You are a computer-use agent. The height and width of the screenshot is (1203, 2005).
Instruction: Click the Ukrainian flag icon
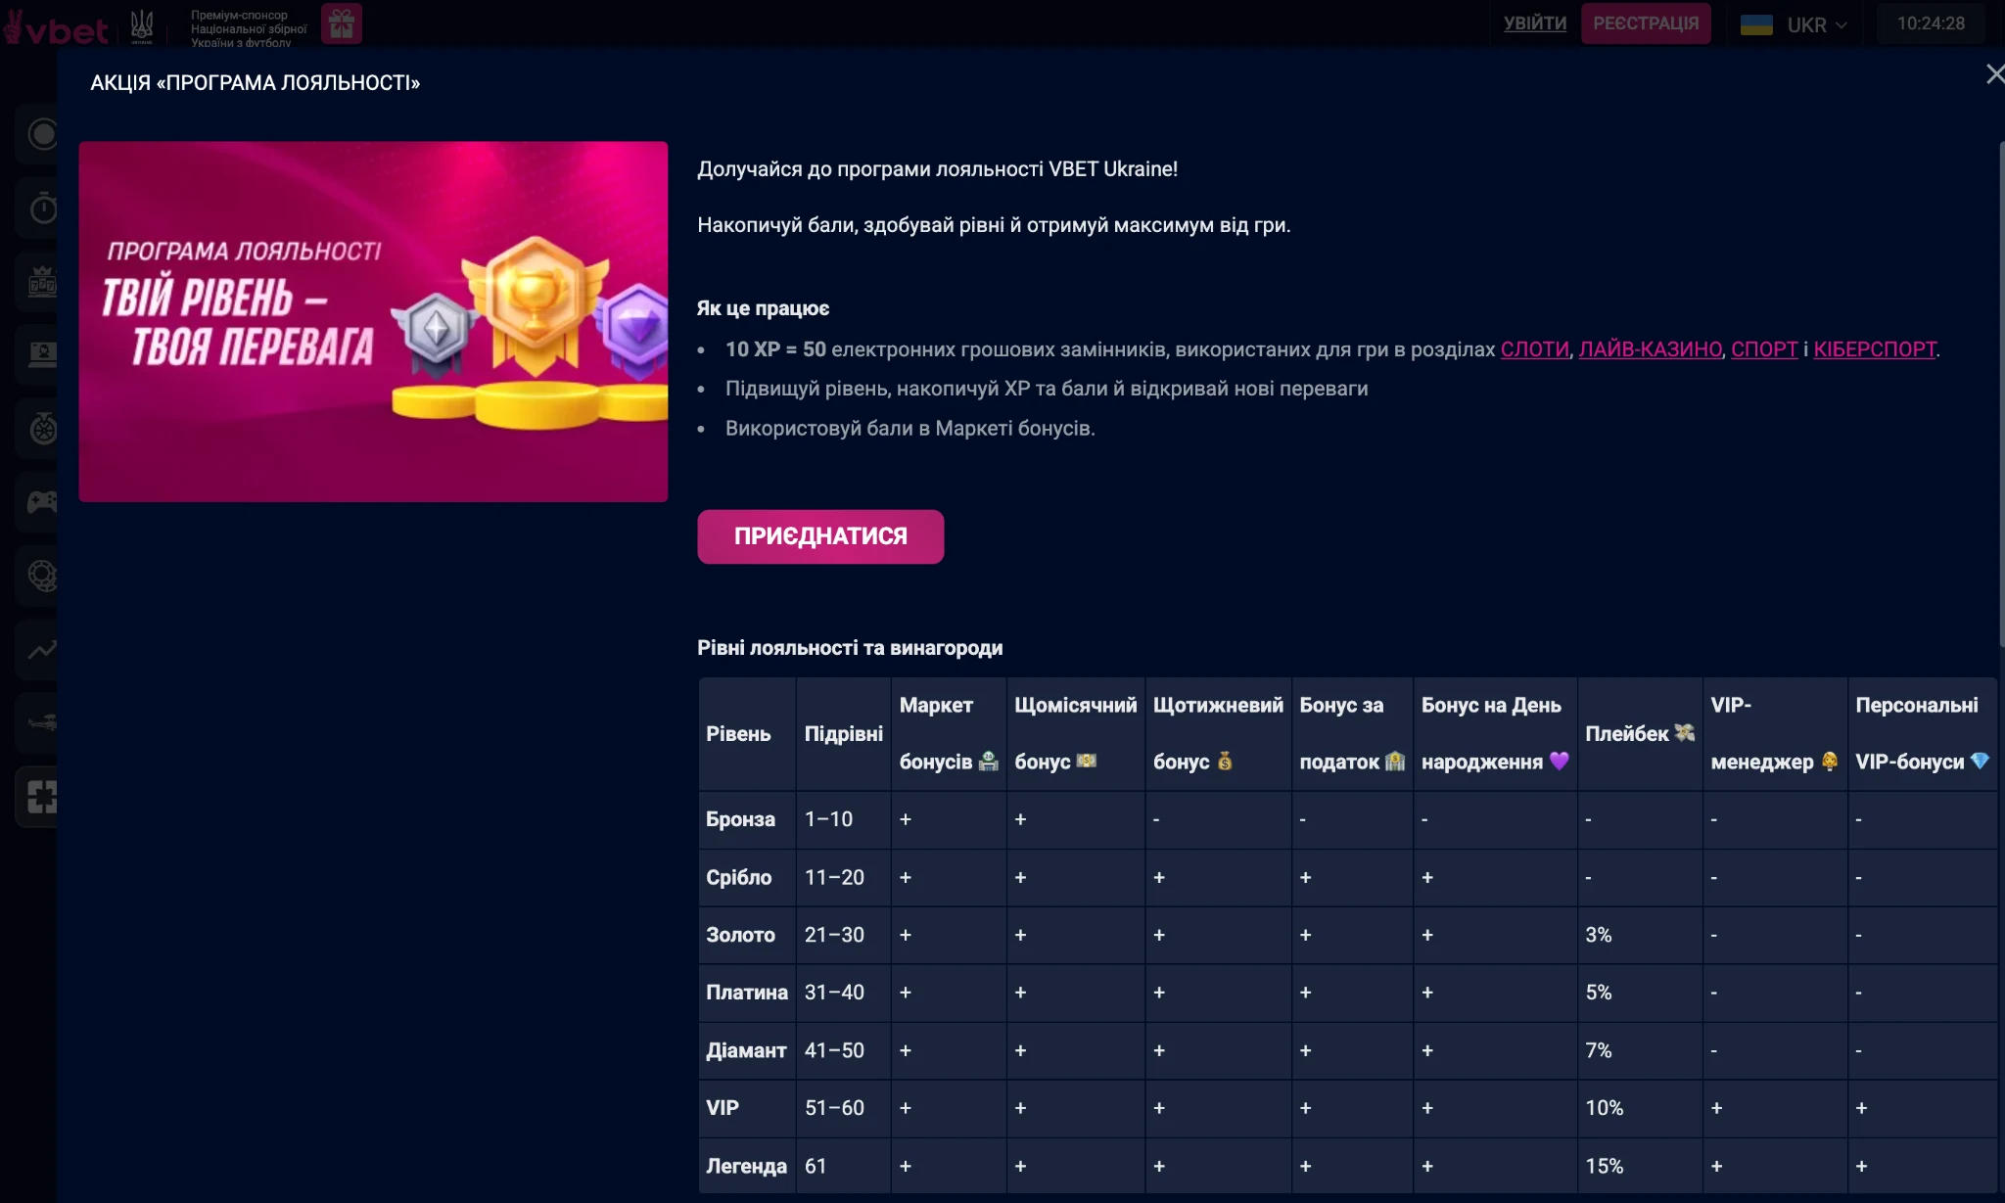tap(1756, 24)
